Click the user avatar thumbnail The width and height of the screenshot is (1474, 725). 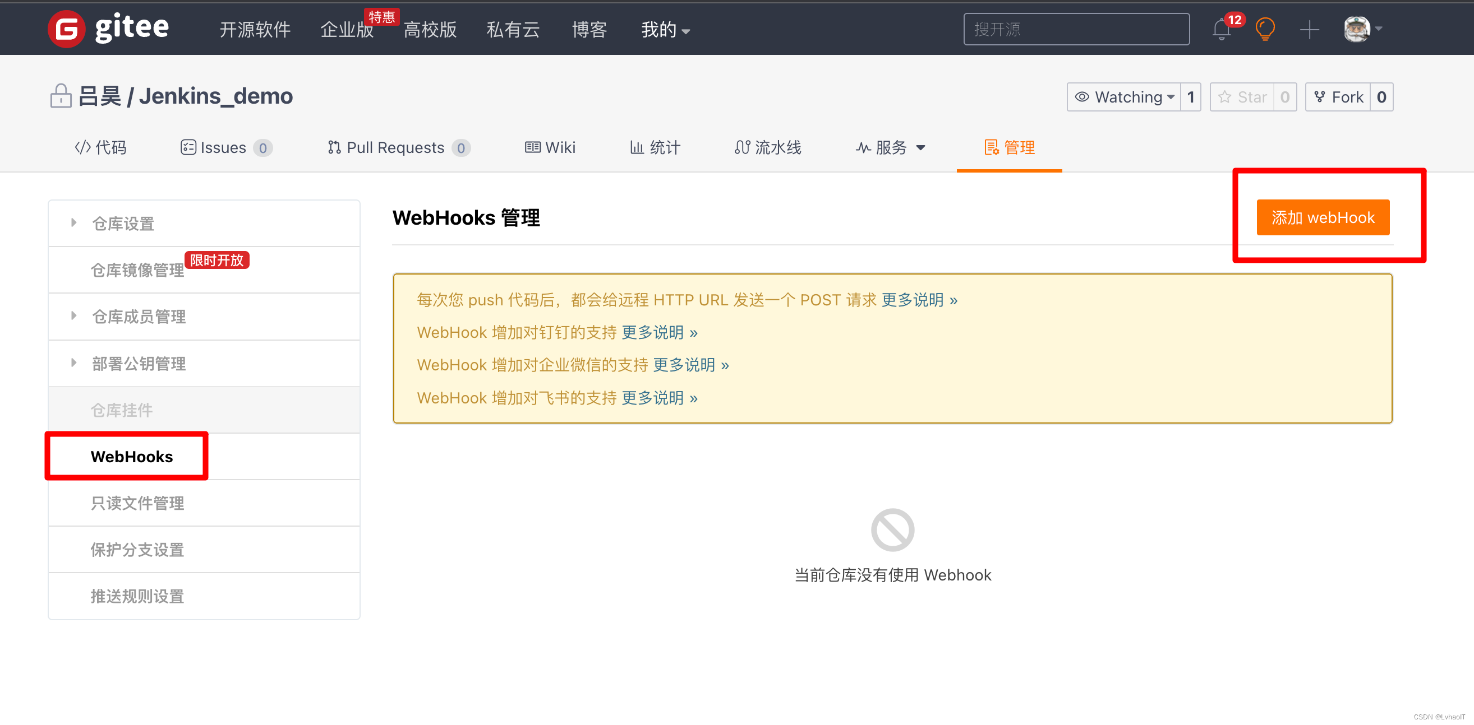pyautogui.click(x=1356, y=29)
